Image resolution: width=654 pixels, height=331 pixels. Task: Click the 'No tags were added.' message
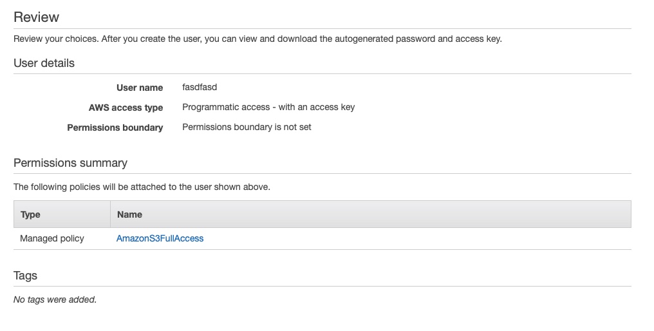click(x=55, y=299)
